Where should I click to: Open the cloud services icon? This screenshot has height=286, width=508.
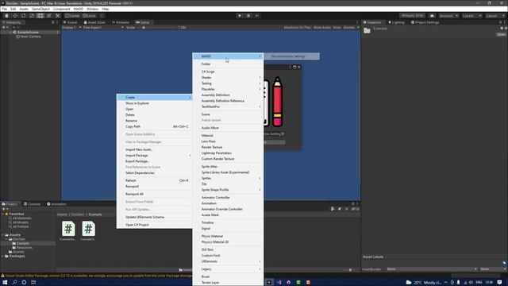pos(432,16)
